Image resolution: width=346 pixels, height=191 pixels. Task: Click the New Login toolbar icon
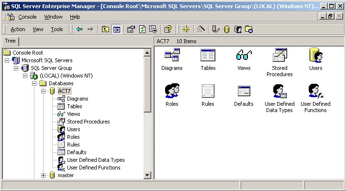point(238,29)
